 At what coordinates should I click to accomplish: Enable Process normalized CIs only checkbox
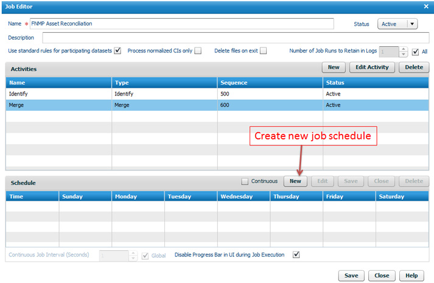[x=198, y=51]
